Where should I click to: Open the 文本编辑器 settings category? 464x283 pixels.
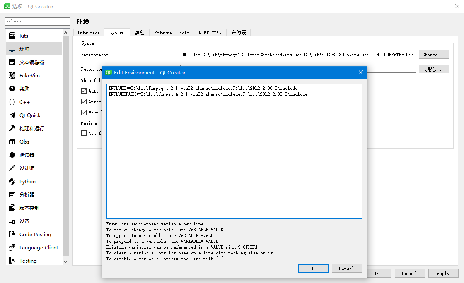click(x=34, y=62)
